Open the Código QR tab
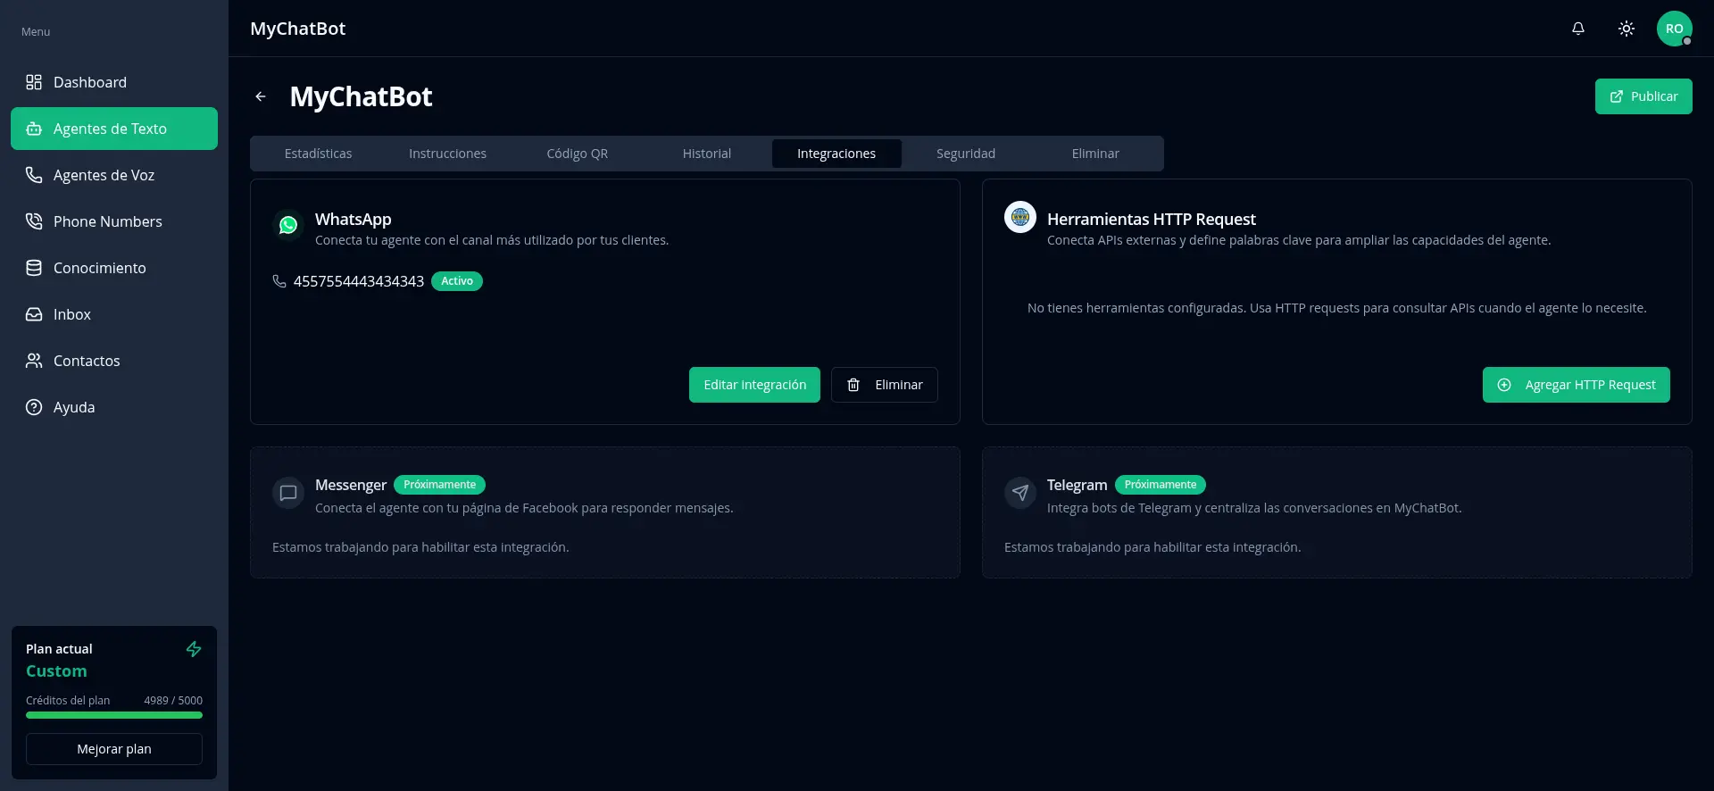This screenshot has width=1714, height=791. pyautogui.click(x=577, y=154)
